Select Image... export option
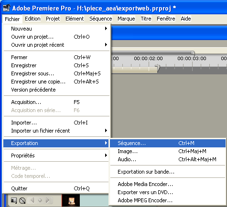 click(168, 151)
